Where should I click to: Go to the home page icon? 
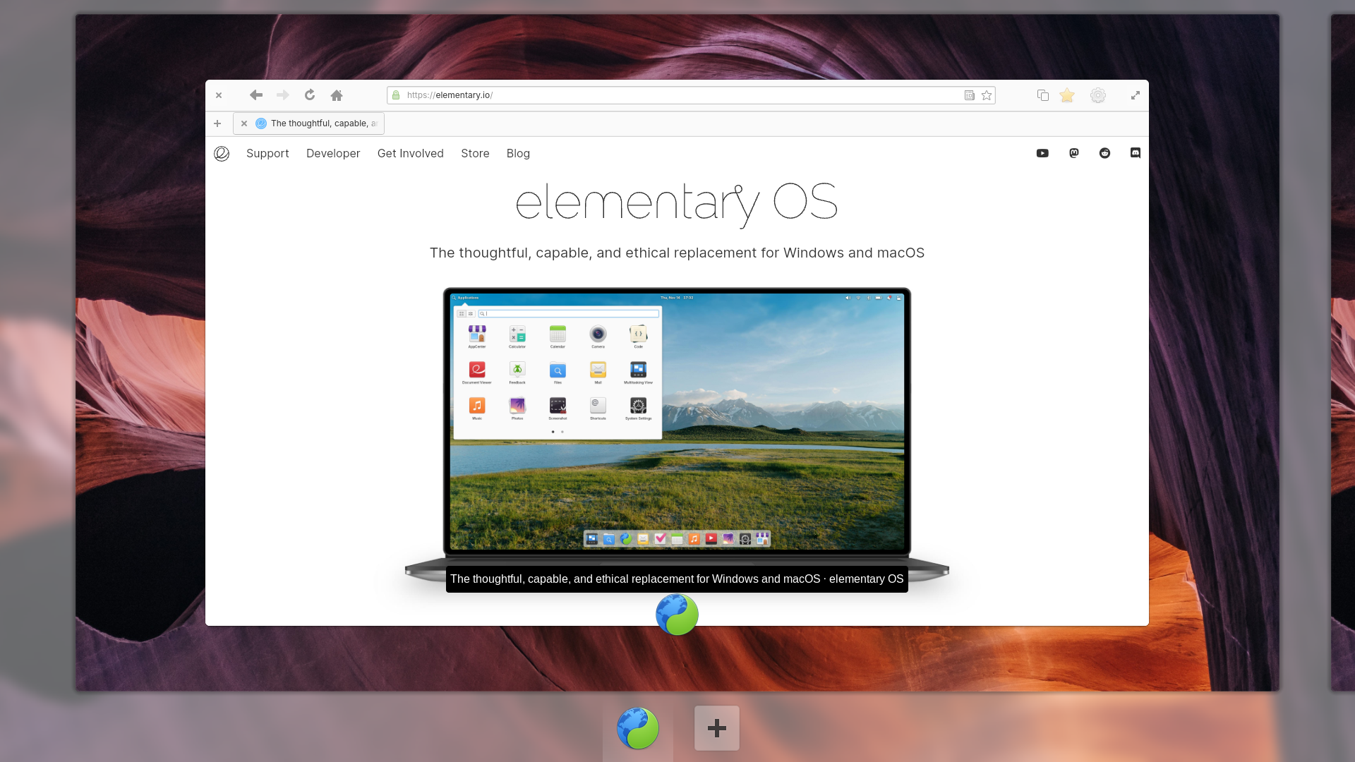coord(337,95)
